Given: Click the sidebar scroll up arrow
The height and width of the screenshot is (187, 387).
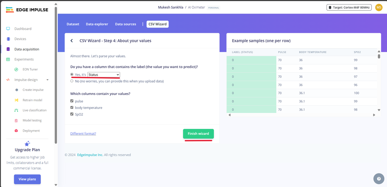Looking at the screenshot, I should point(56,4).
